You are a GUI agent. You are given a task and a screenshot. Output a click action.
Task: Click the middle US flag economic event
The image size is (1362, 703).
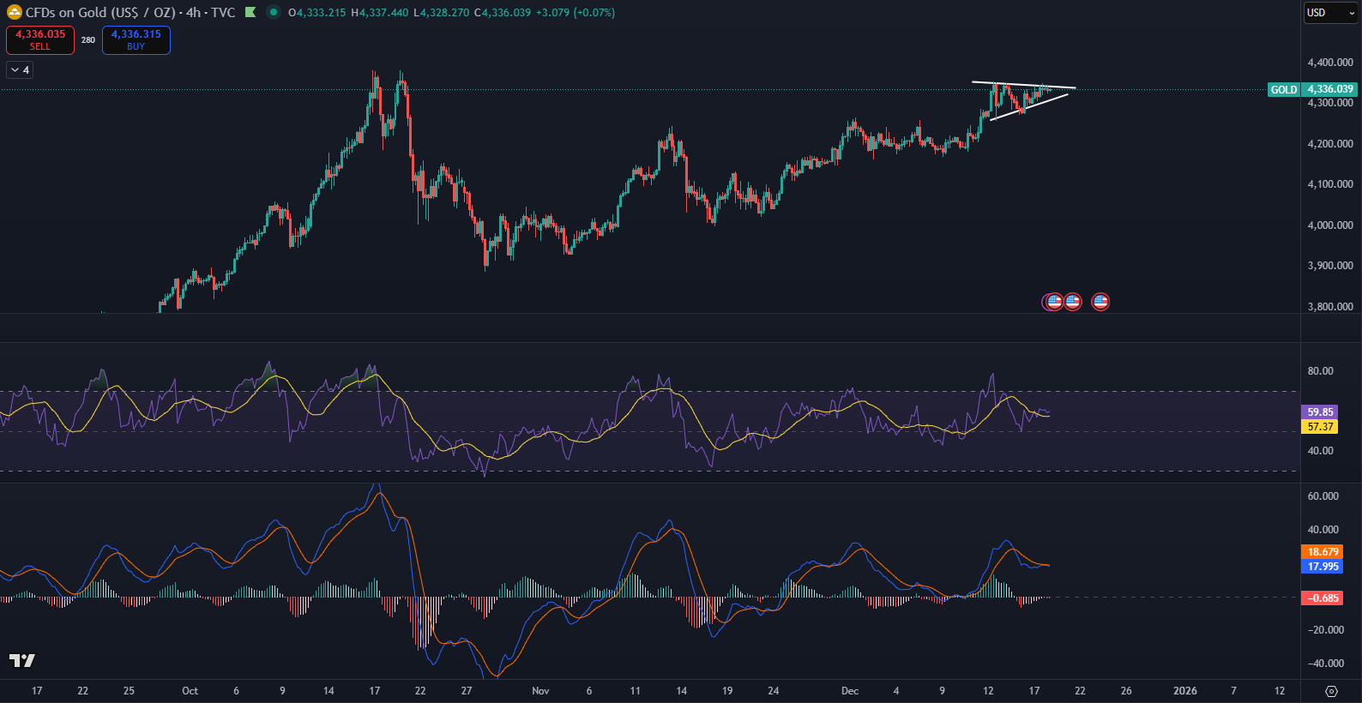1072,302
